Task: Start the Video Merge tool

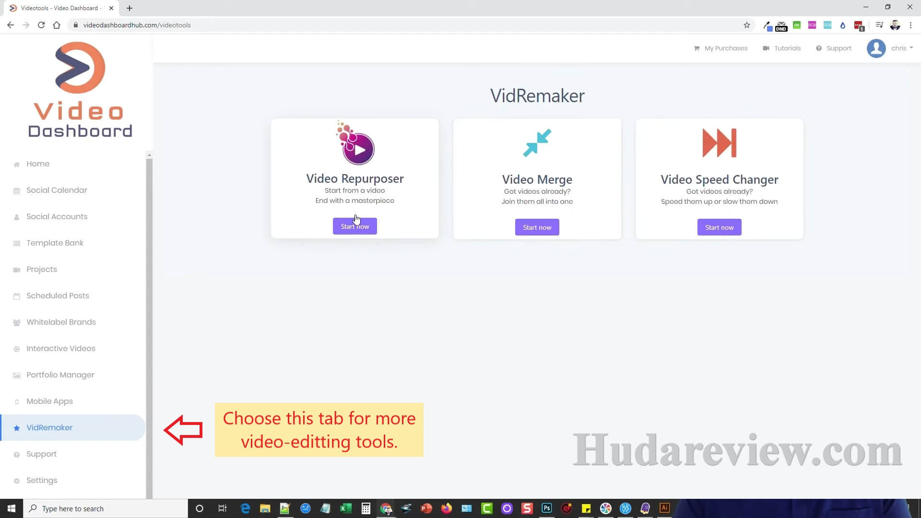Action: 537,227
